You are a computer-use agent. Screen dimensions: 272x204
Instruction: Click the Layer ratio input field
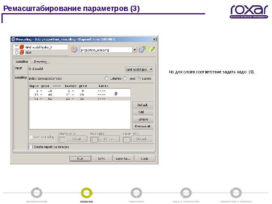127,139
